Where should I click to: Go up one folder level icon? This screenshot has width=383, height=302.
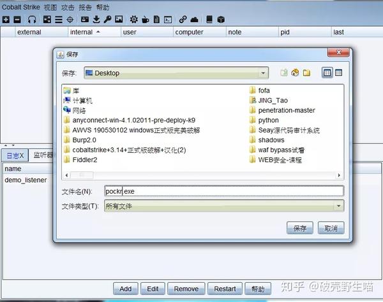[x=284, y=73]
